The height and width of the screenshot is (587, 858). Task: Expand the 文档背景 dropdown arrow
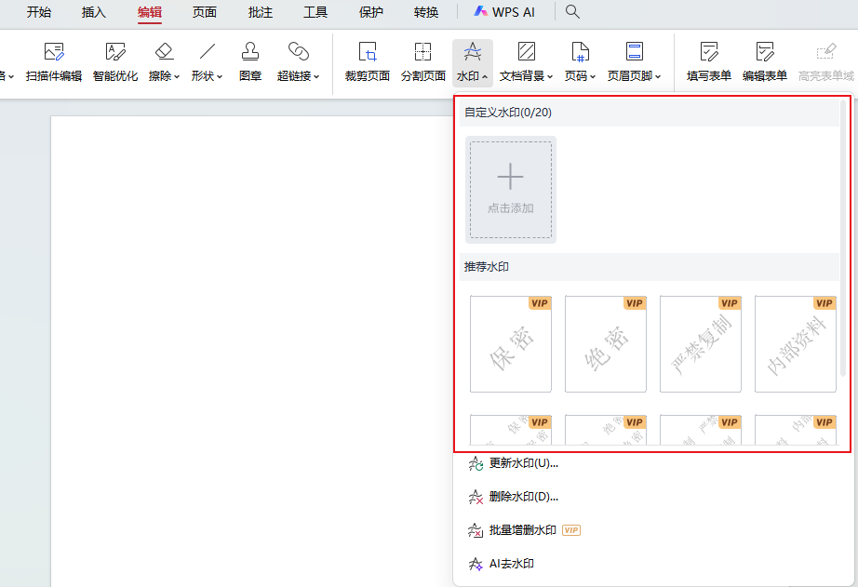point(550,76)
